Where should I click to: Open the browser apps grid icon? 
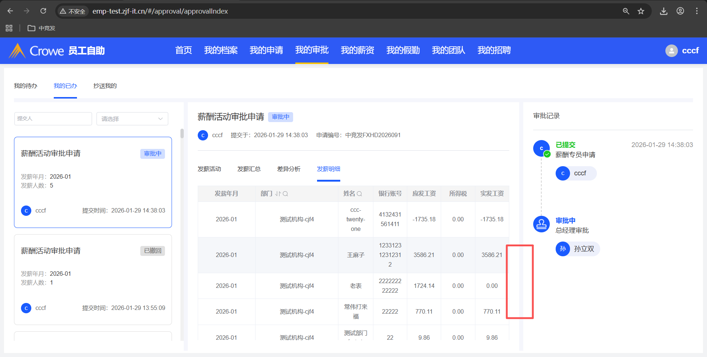[x=9, y=28]
